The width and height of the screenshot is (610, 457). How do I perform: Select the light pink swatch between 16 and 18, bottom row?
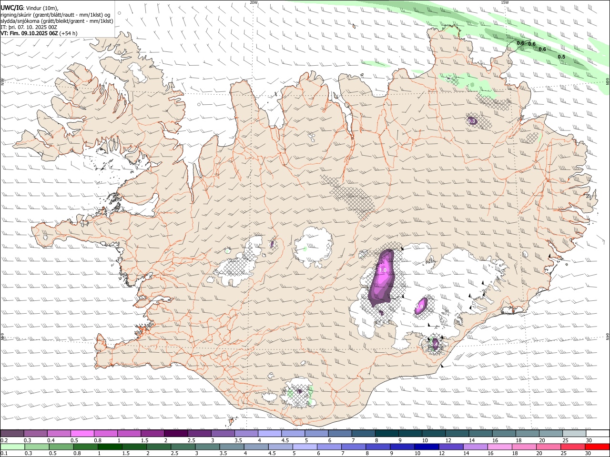click(500, 447)
